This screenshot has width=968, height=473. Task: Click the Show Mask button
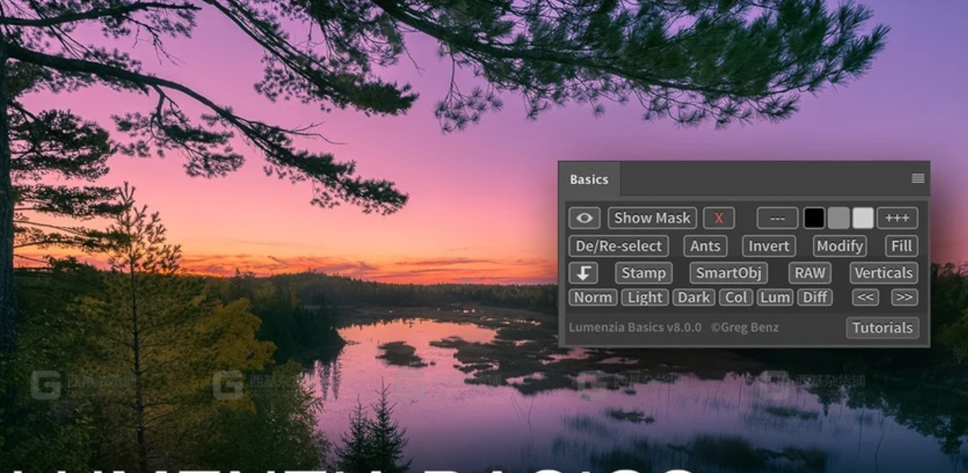tap(653, 218)
